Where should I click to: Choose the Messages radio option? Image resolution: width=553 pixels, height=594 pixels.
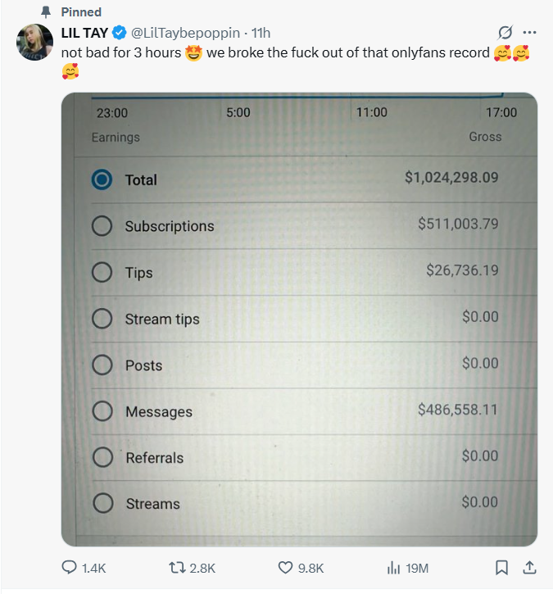[102, 411]
